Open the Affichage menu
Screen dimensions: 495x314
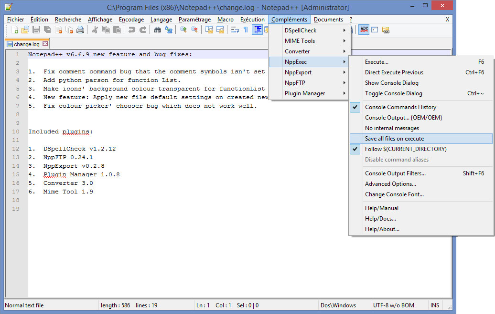pyautogui.click(x=100, y=20)
